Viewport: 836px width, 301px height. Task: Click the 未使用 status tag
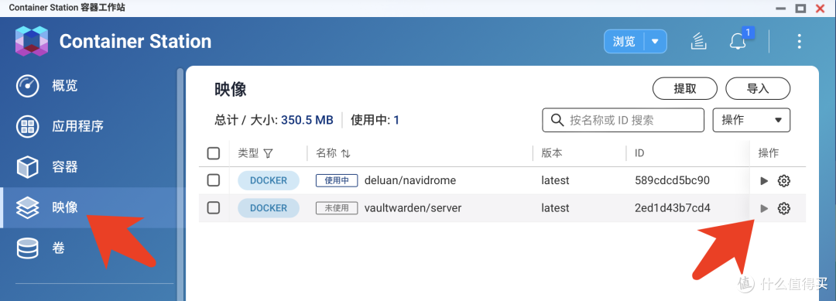(x=337, y=208)
